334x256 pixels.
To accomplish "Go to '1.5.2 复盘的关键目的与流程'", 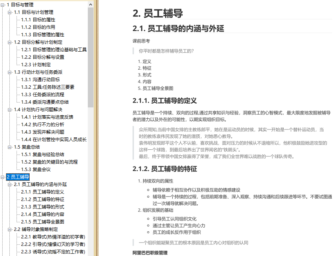I will pos(50,162).
